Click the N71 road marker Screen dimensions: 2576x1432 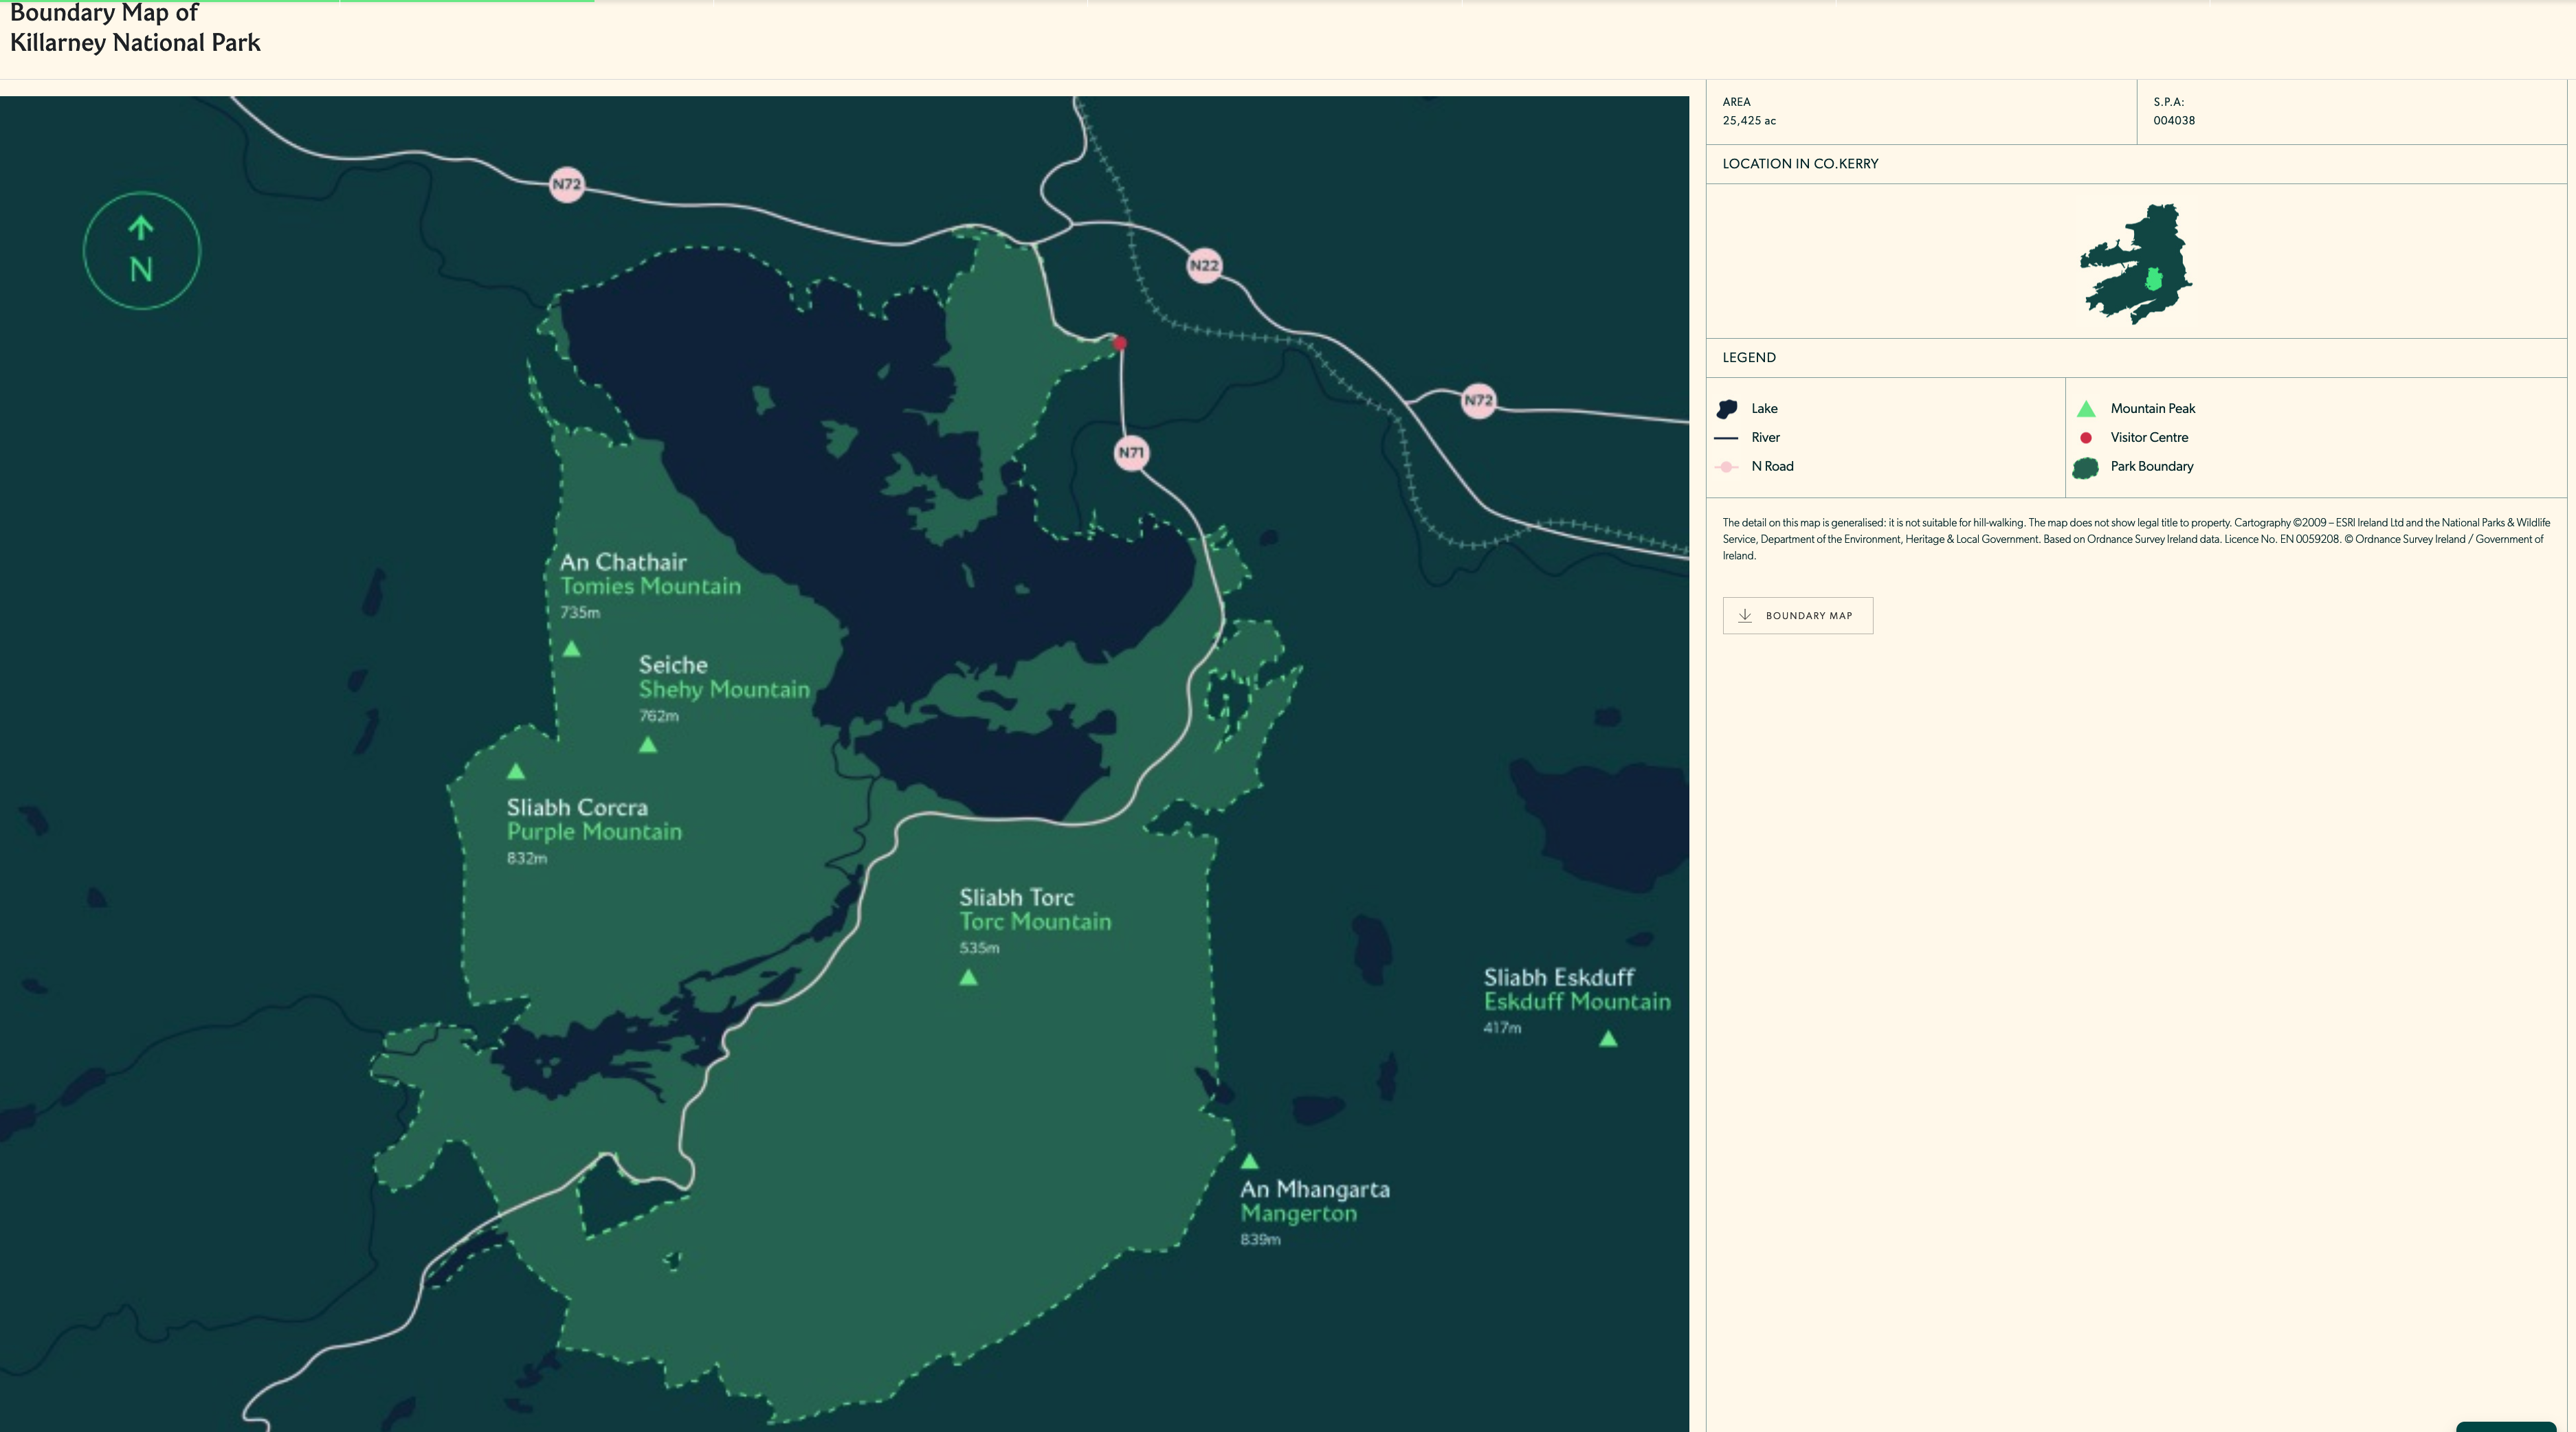pyautogui.click(x=1131, y=453)
